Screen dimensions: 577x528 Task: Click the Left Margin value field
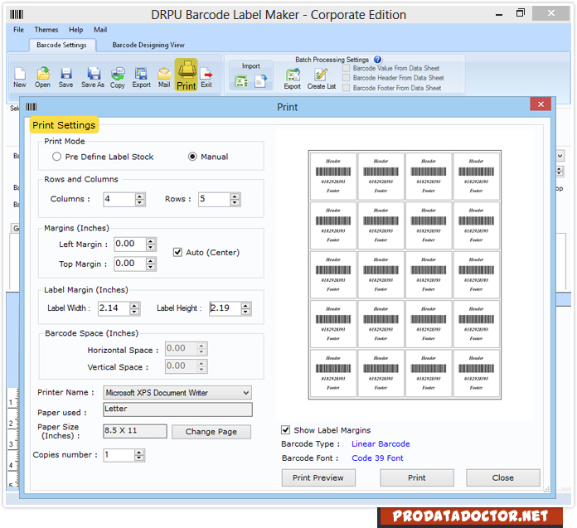point(130,244)
